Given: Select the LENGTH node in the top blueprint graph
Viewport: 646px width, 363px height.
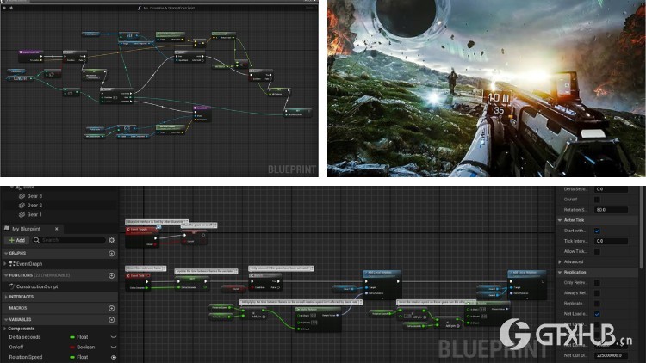Looking at the screenshot, I should point(20,78).
